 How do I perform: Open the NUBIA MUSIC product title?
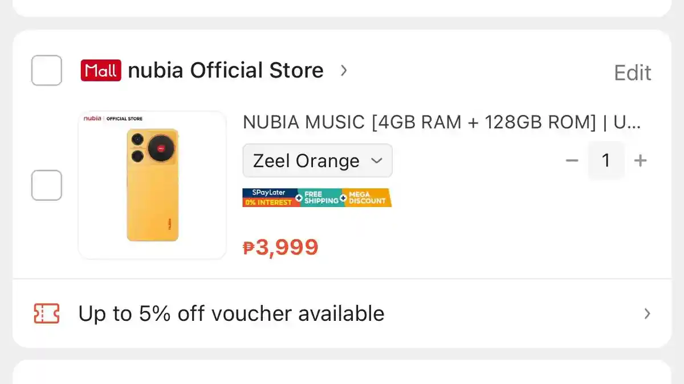pyautogui.click(x=442, y=122)
